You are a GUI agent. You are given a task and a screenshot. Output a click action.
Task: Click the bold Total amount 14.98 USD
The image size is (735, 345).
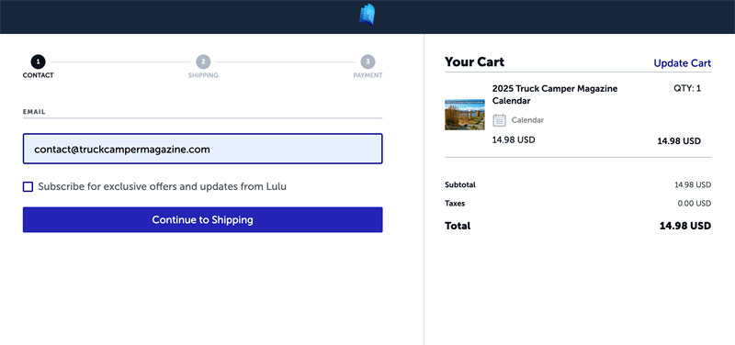click(684, 226)
